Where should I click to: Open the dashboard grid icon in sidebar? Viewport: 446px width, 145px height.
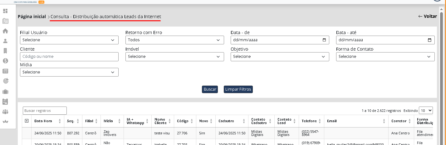5,11
